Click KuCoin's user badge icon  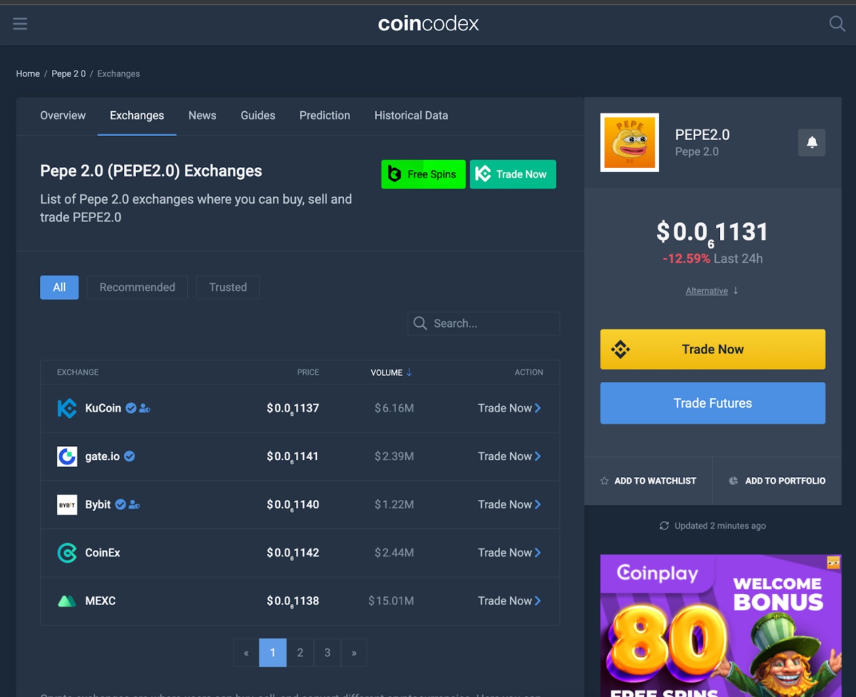tap(145, 408)
